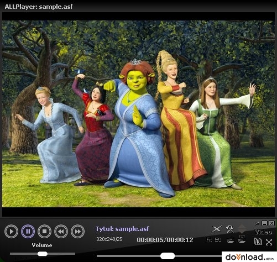277x262 pixels.
Task: Toggle fullscreen with the crossed arrows icon
Action: point(269,242)
